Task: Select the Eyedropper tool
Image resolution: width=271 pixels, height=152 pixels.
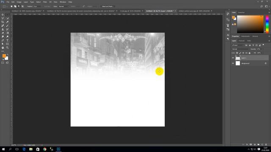Action: click(x=7, y=22)
